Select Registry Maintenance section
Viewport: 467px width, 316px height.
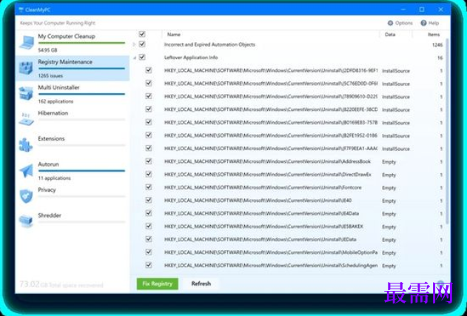73,68
